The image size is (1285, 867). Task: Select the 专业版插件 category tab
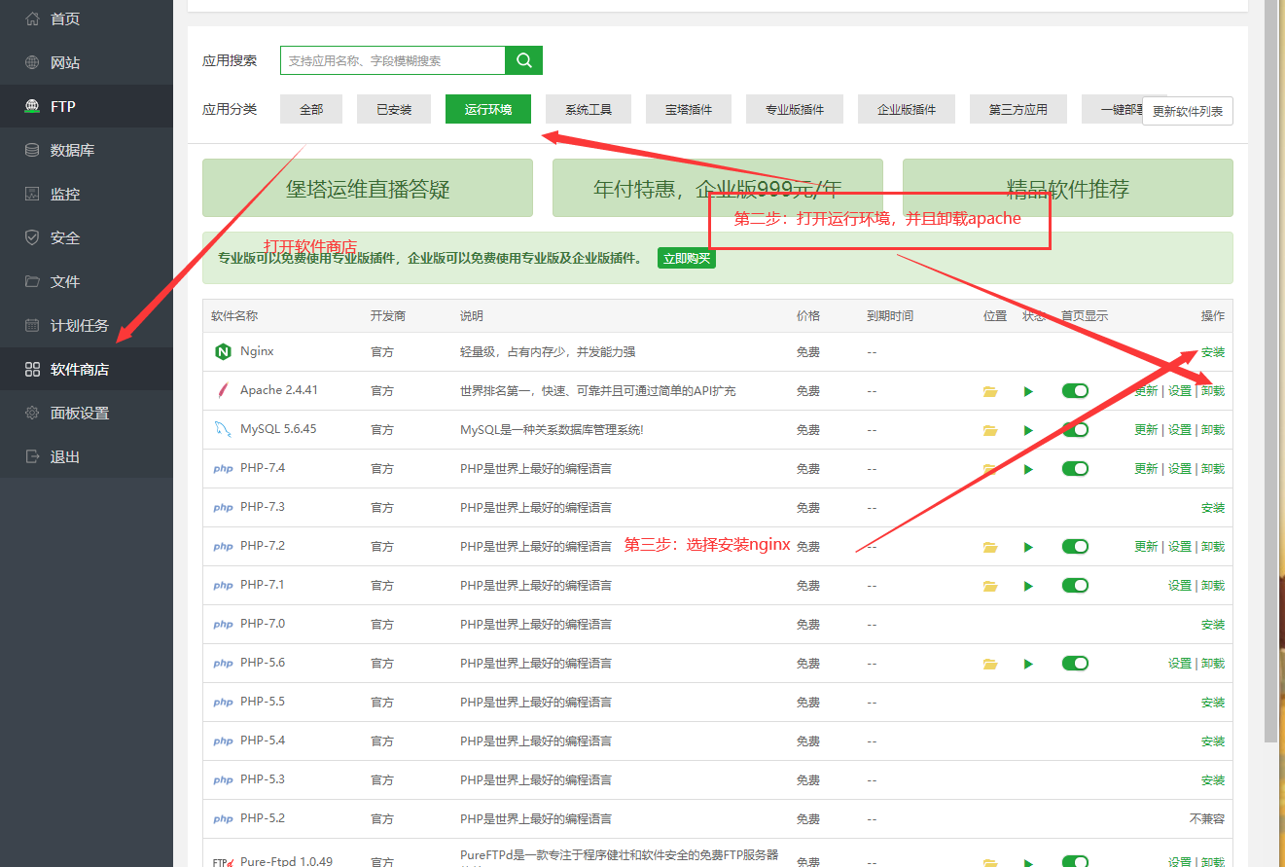point(795,109)
